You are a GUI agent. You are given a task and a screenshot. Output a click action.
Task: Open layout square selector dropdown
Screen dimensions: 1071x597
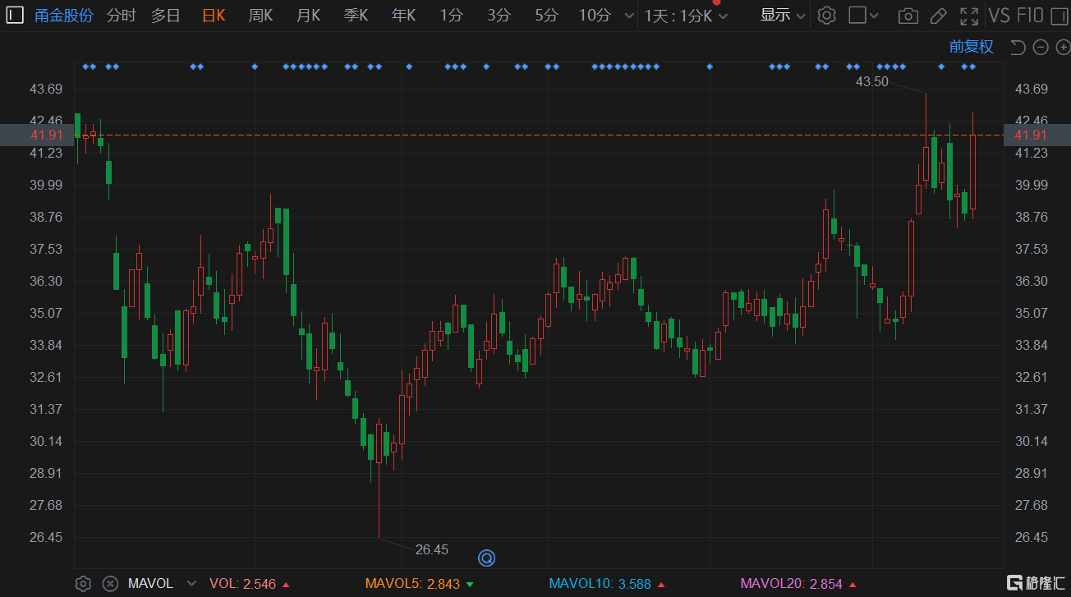(x=863, y=15)
